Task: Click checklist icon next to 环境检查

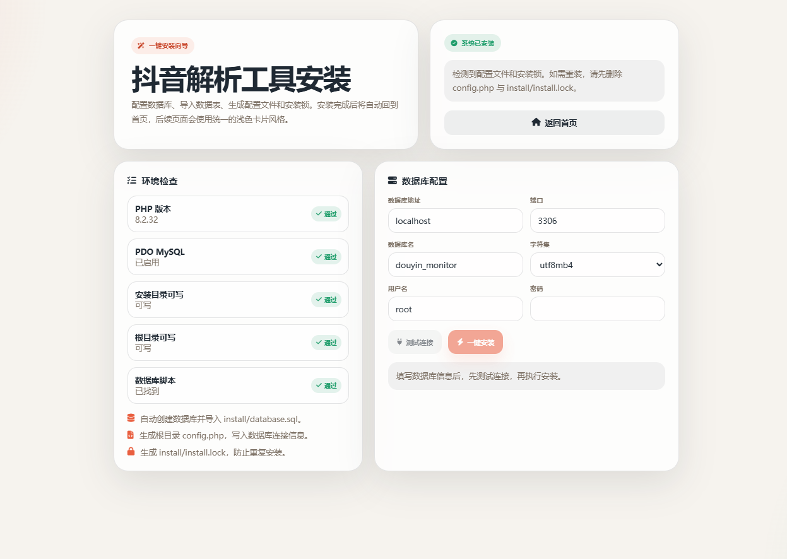Action: pyautogui.click(x=131, y=180)
